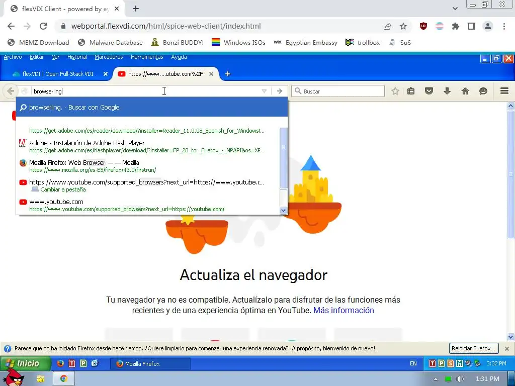Click Más información link

[344, 310]
